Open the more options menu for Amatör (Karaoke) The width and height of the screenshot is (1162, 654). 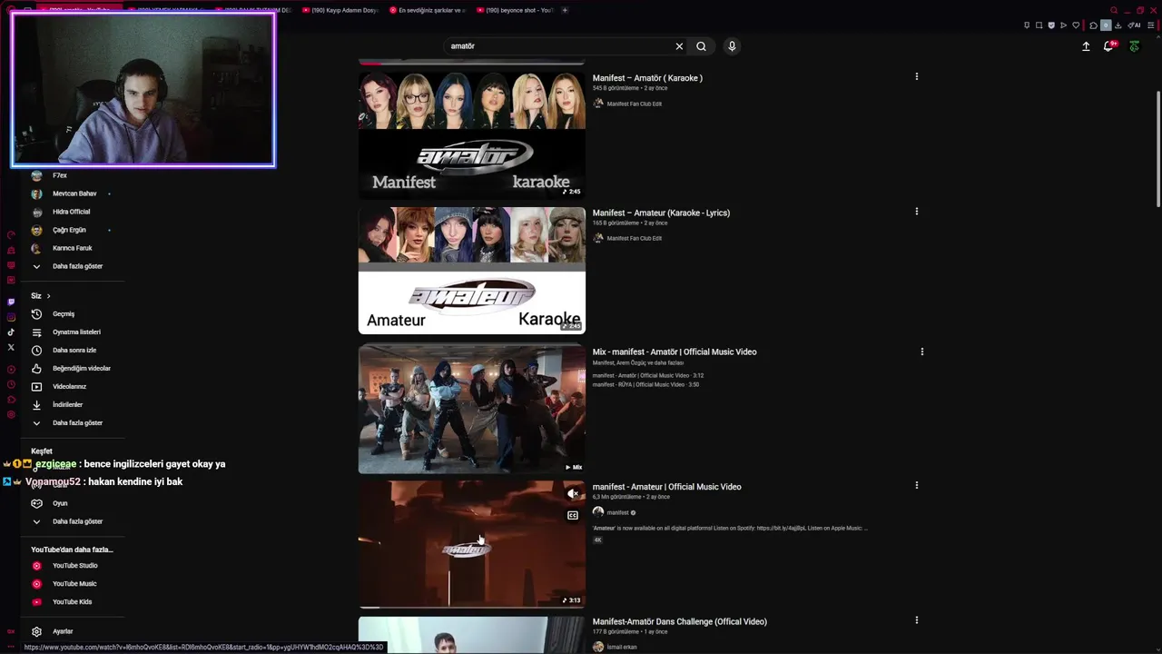click(917, 77)
